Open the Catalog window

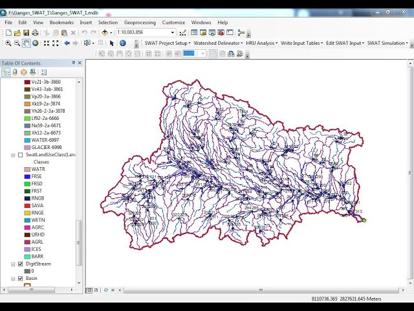(203, 32)
